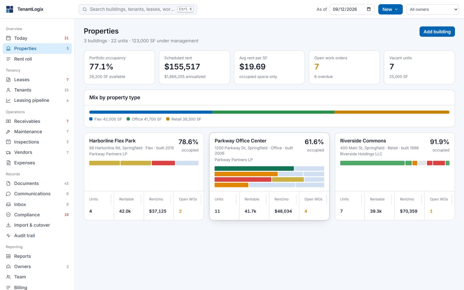Click the Rent roll list icon
The height and width of the screenshot is (290, 464).
pos(8,59)
